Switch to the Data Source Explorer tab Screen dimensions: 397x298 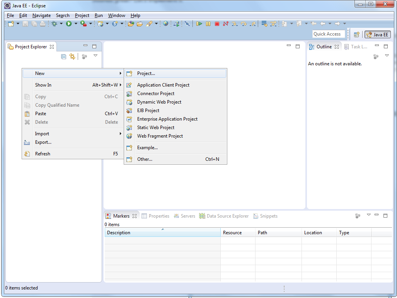[224, 216]
